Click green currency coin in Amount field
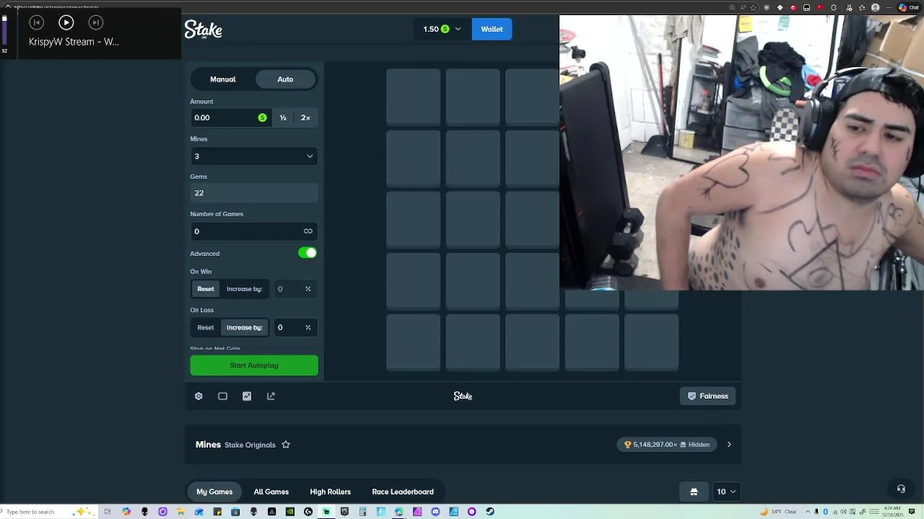 pos(262,117)
